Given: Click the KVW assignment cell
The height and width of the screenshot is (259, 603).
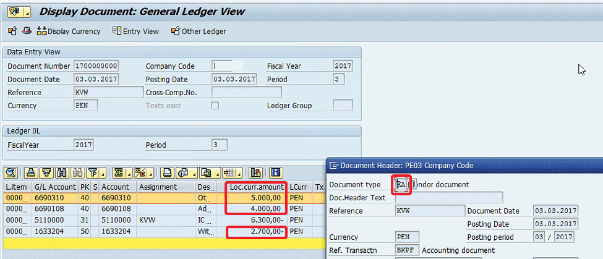Looking at the screenshot, I should [x=166, y=221].
